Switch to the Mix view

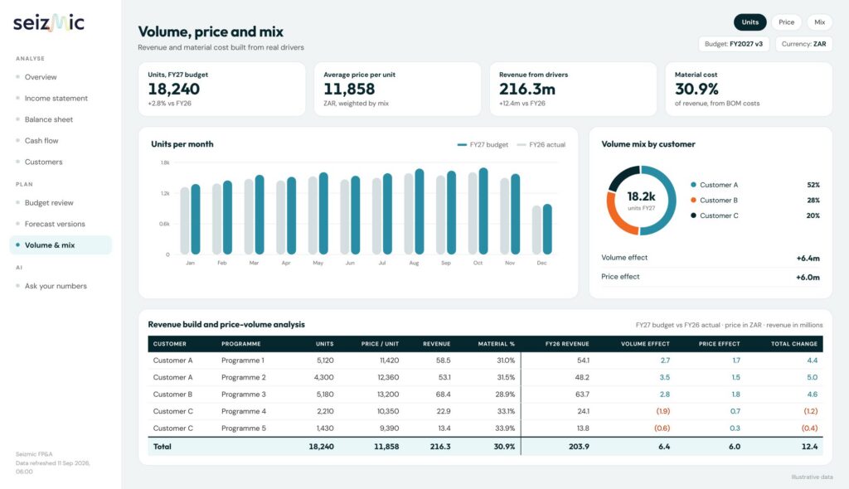click(820, 22)
